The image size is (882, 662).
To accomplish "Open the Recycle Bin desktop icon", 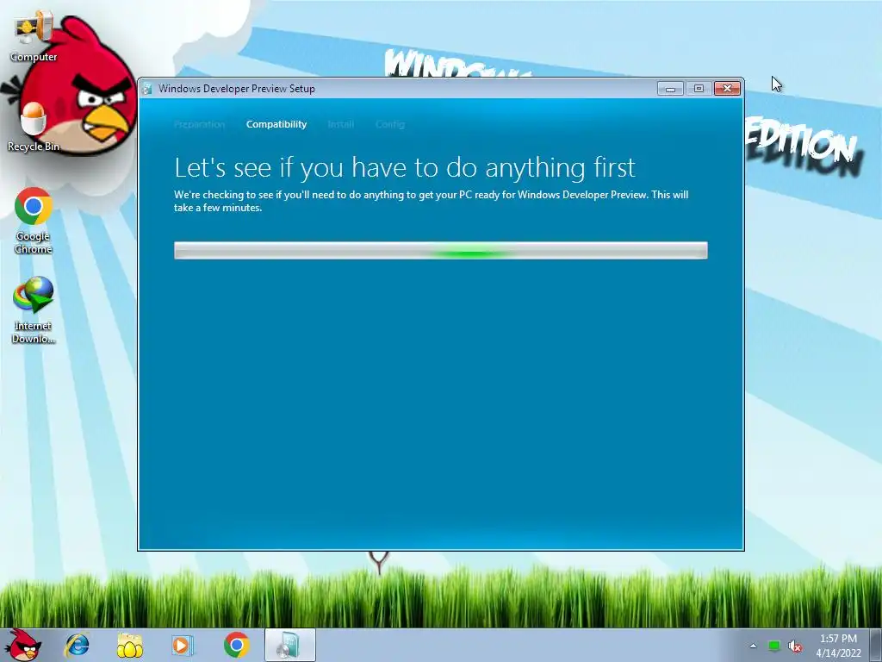I will [x=34, y=128].
